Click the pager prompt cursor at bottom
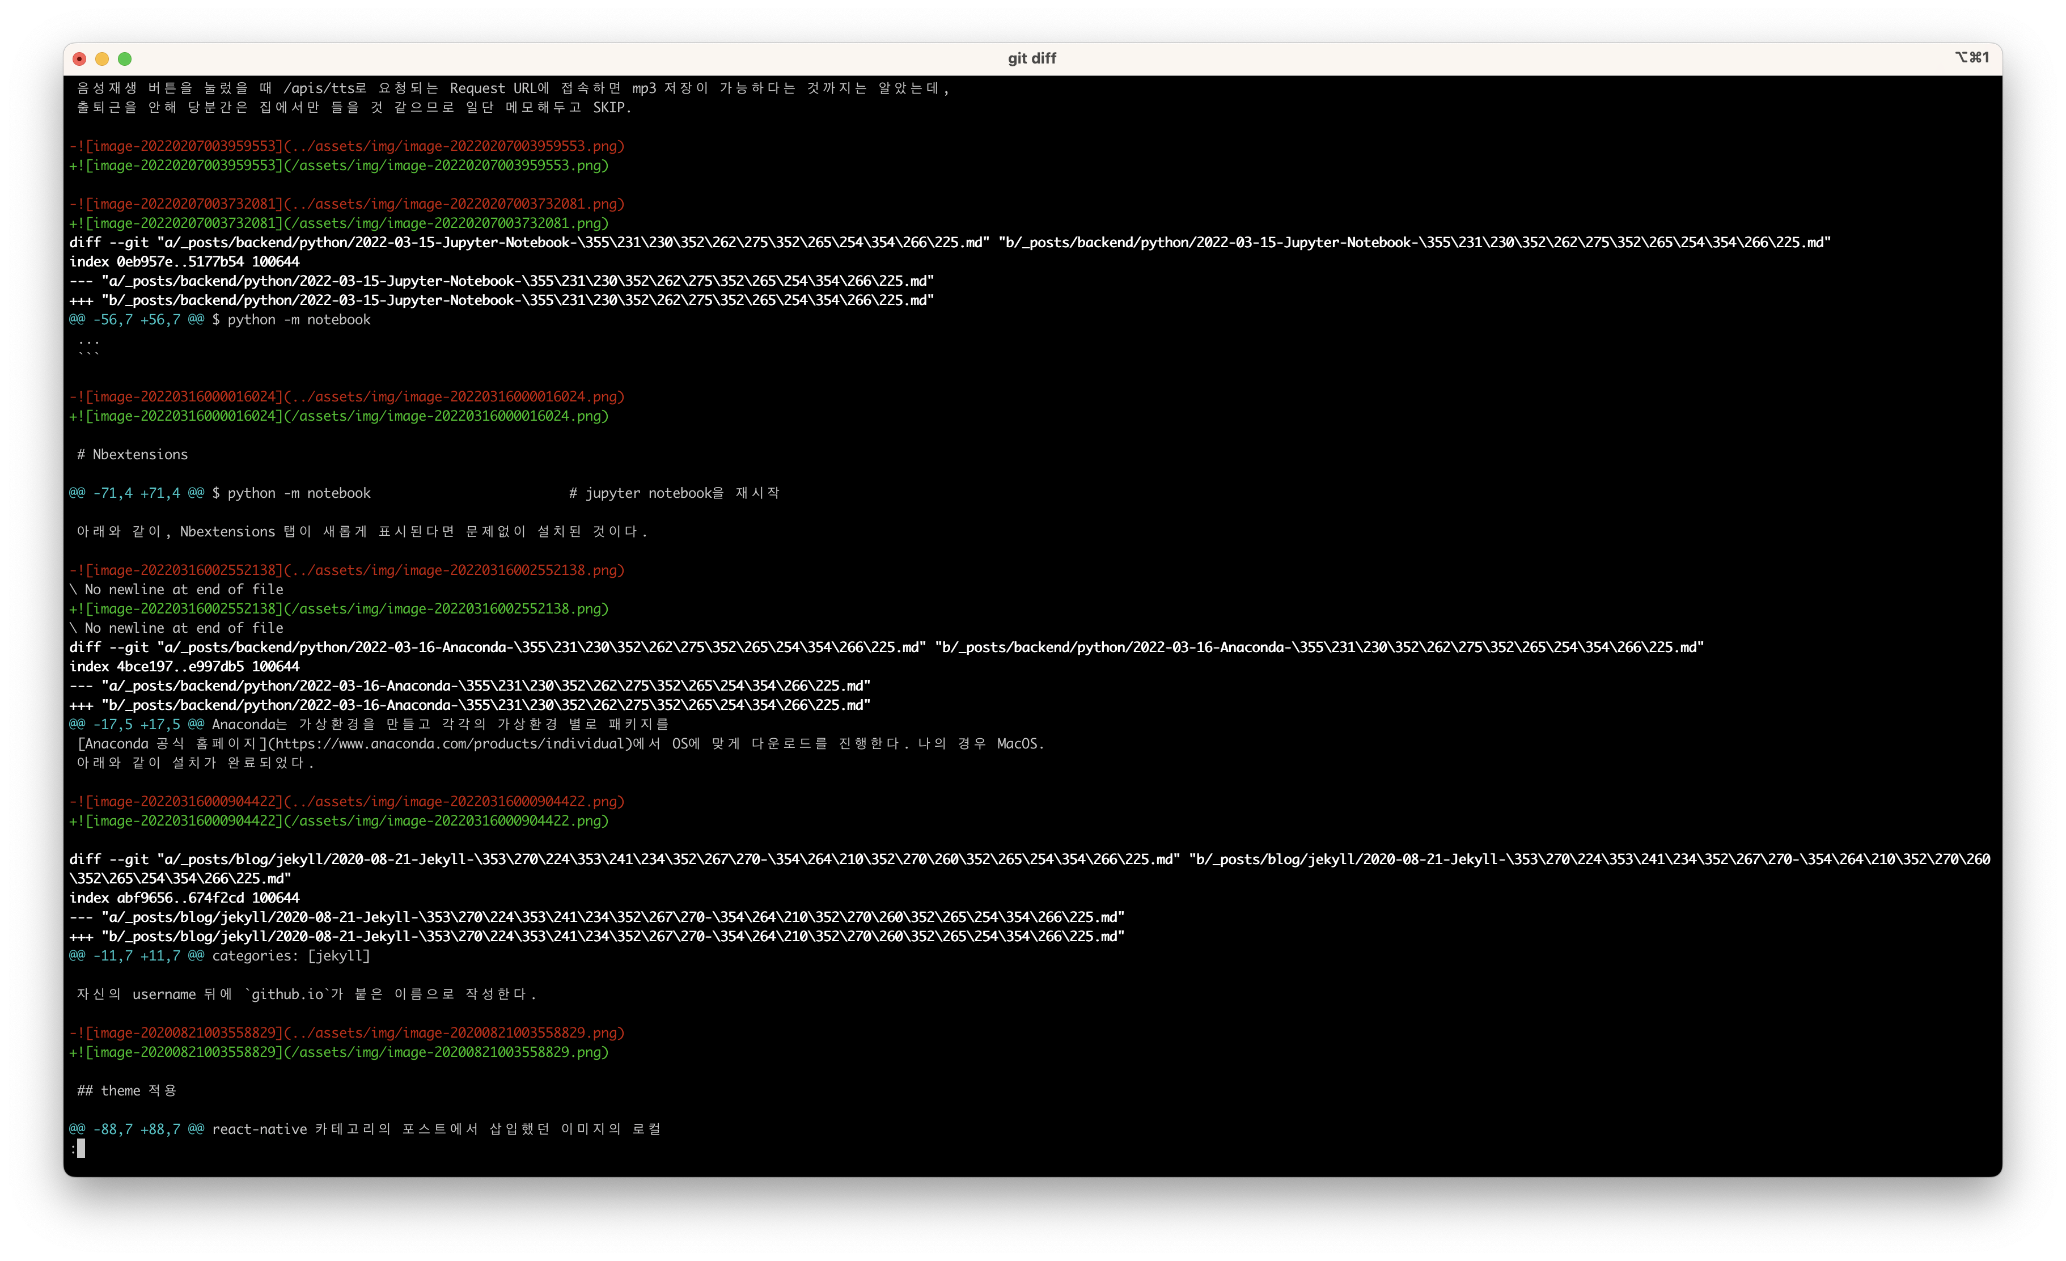 coord(81,1149)
